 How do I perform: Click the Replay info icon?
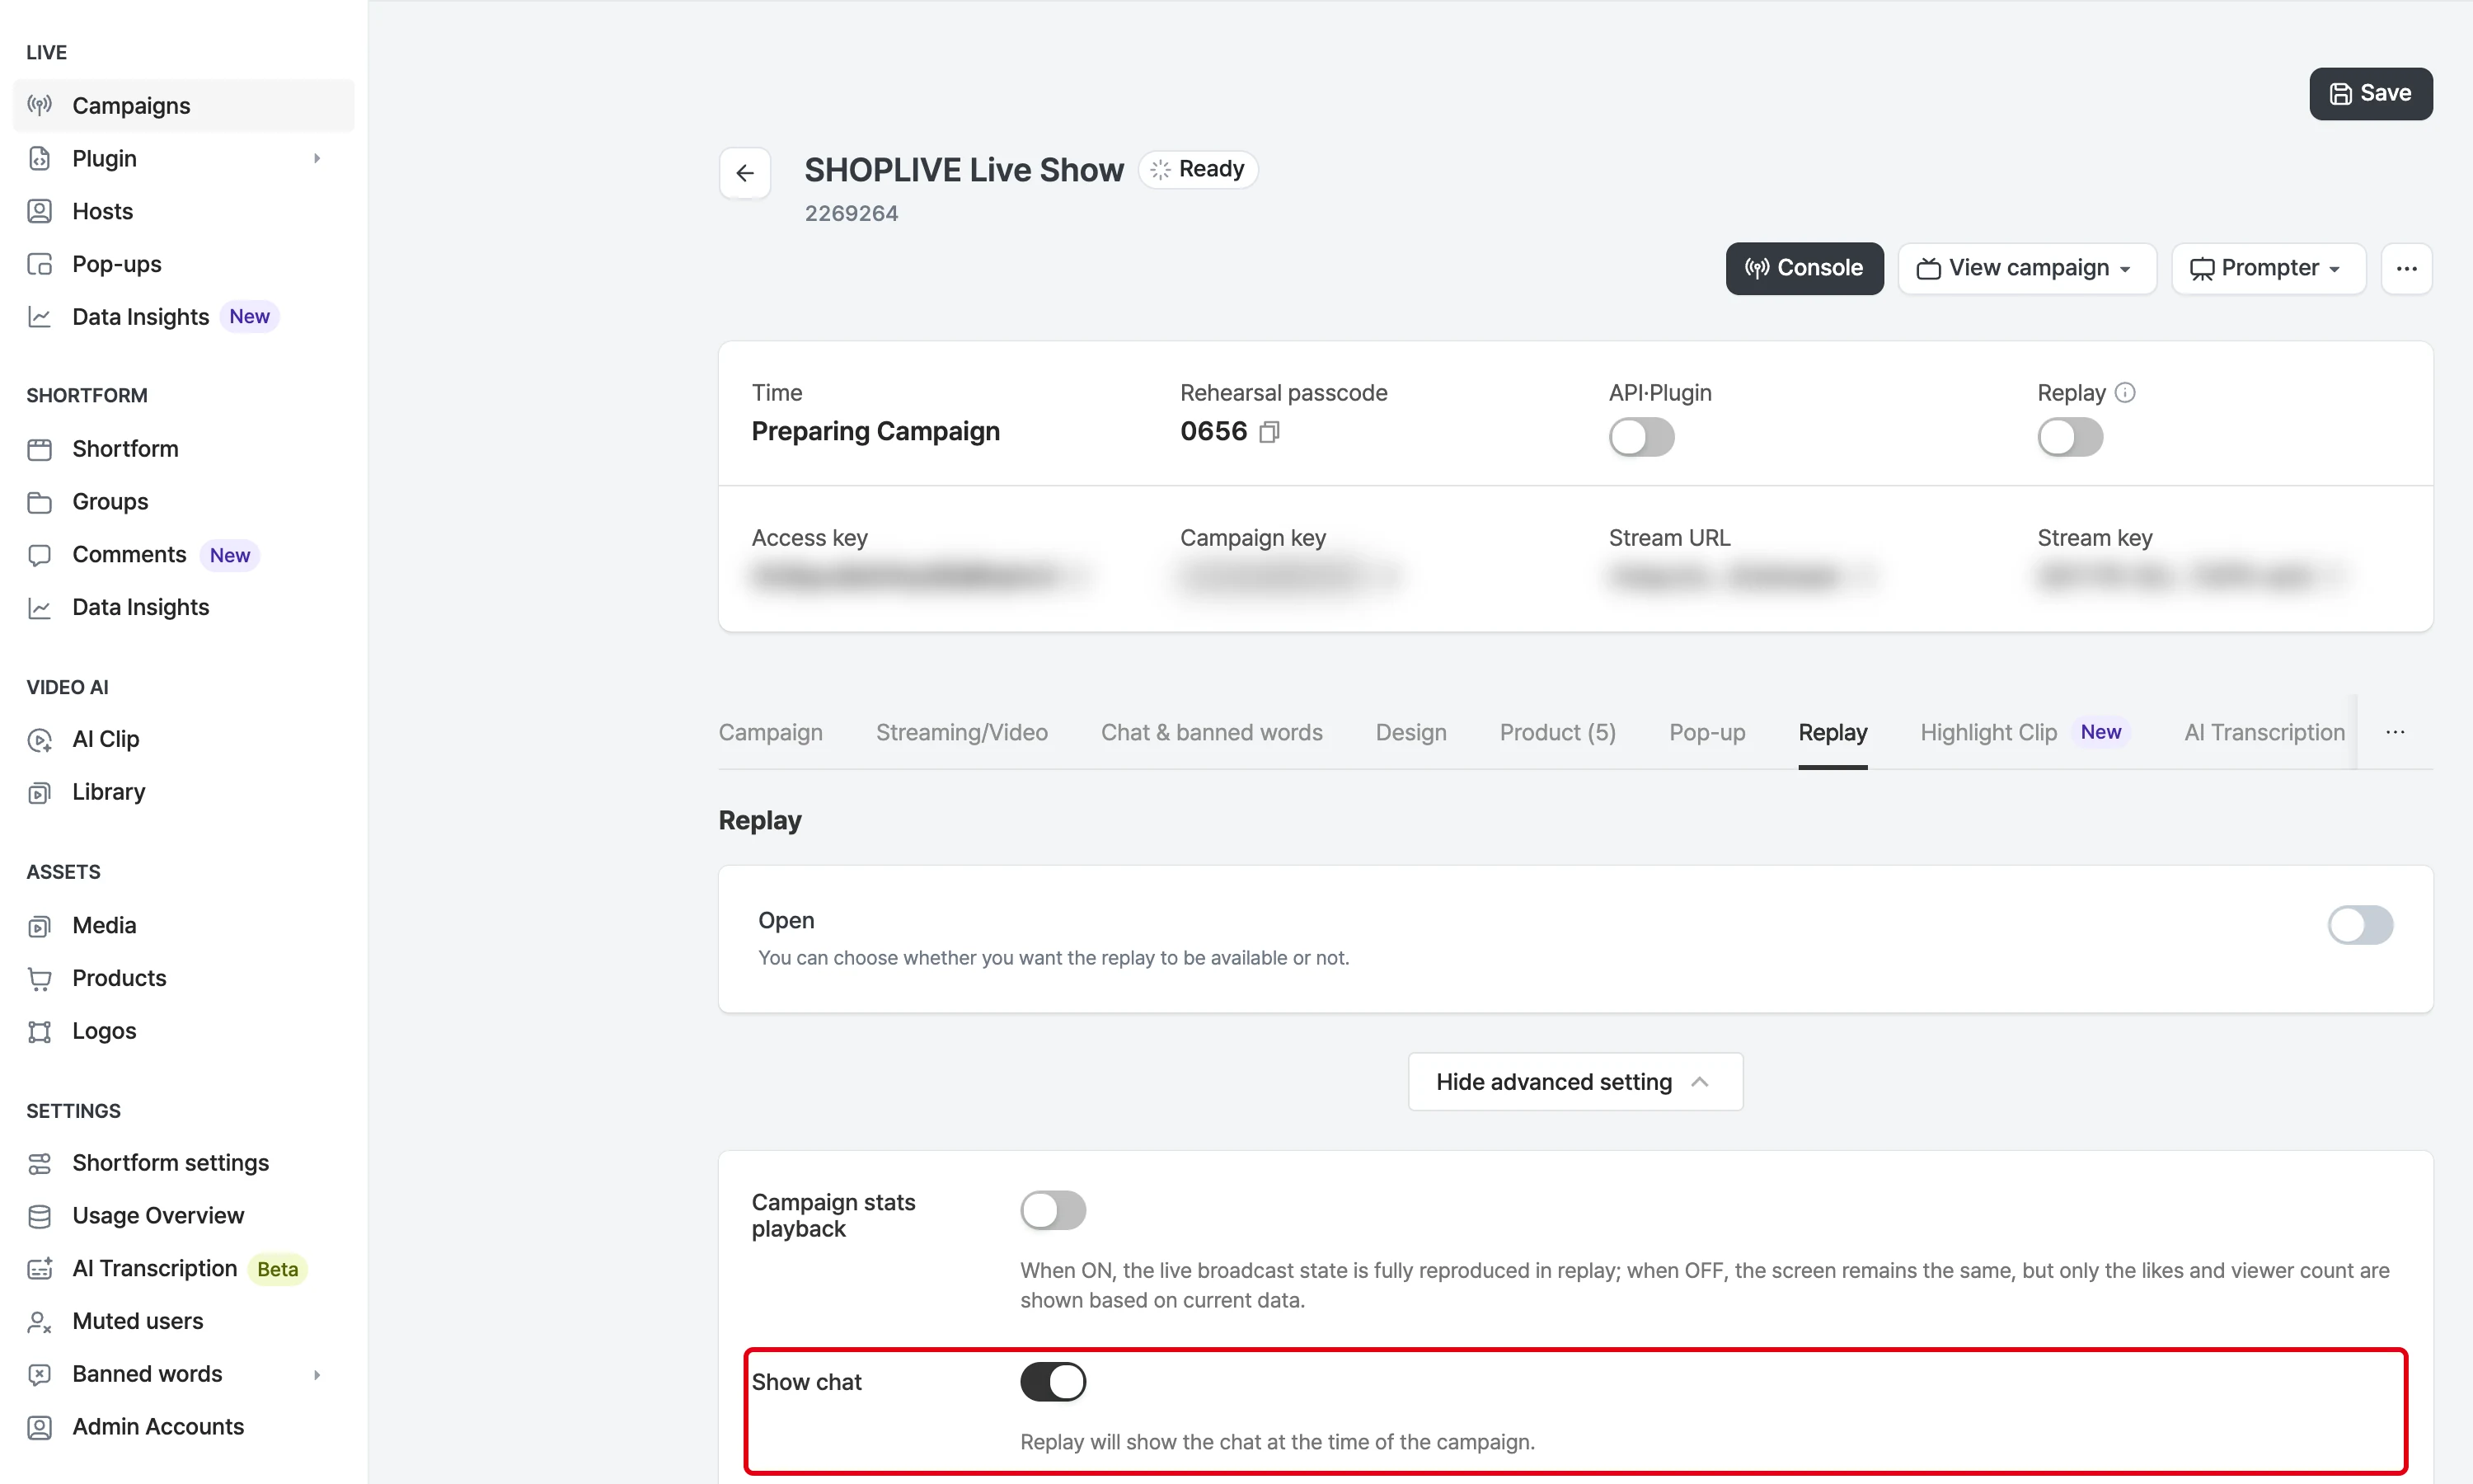coord(2125,393)
